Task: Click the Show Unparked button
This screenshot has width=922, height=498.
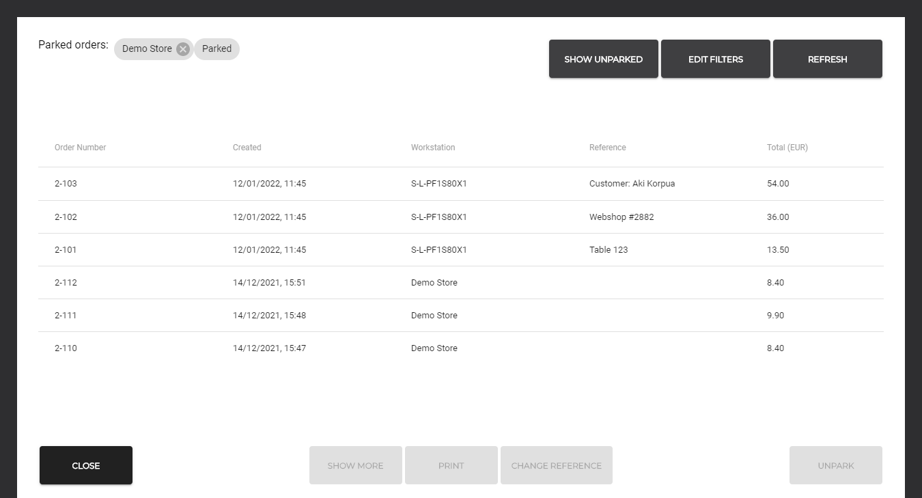Action: 603,59
